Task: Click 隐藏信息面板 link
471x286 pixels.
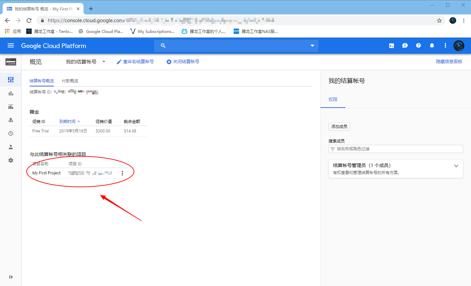Action: click(449, 62)
